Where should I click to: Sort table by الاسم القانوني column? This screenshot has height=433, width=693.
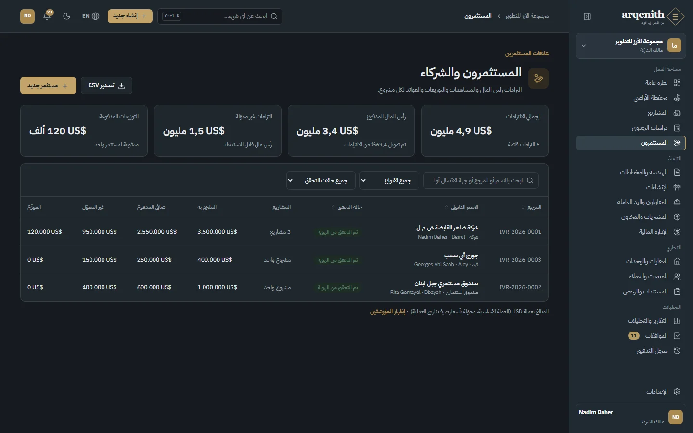(x=462, y=207)
